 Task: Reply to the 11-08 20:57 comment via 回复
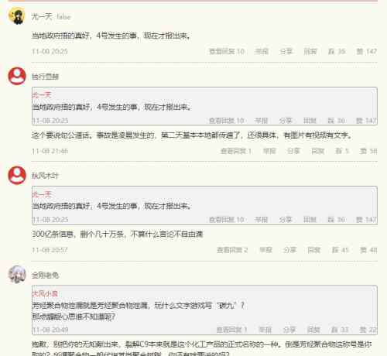[313, 250]
